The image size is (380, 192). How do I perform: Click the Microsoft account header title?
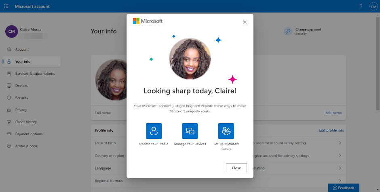click(32, 6)
